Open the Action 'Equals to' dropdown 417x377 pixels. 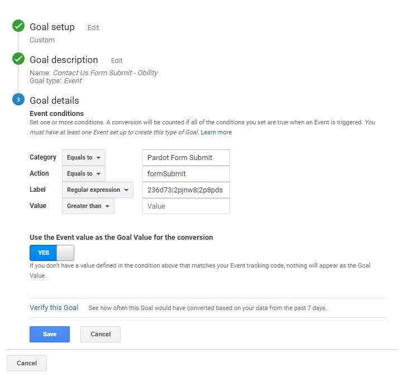click(x=83, y=173)
